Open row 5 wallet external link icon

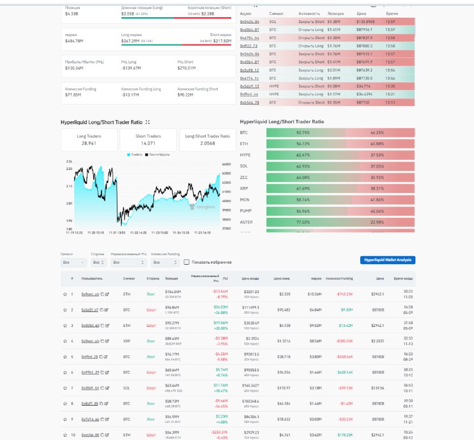pyautogui.click(x=107, y=357)
